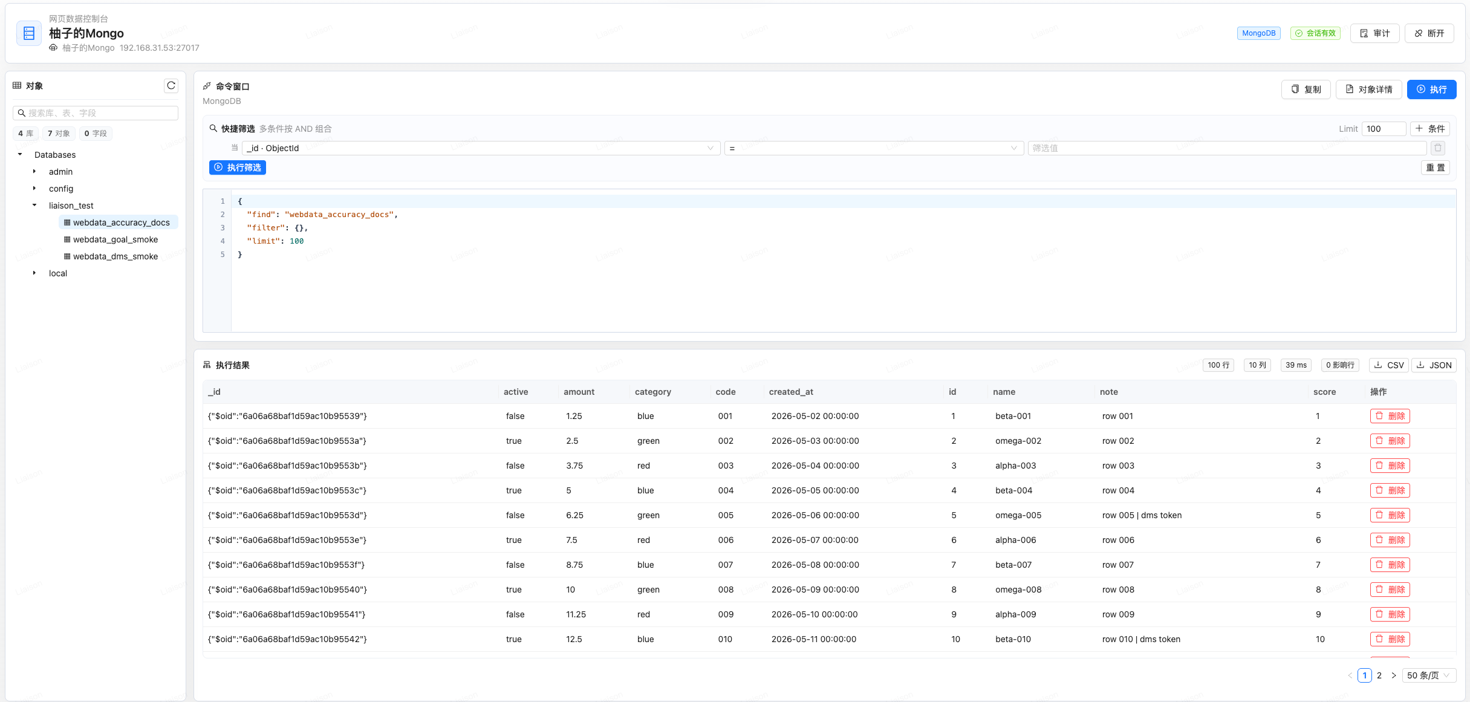Click the 0 影响行 affected rows badge
The width and height of the screenshot is (1470, 702).
[x=1340, y=365]
